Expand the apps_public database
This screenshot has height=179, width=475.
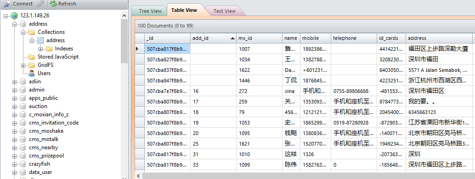pyautogui.click(x=14, y=98)
